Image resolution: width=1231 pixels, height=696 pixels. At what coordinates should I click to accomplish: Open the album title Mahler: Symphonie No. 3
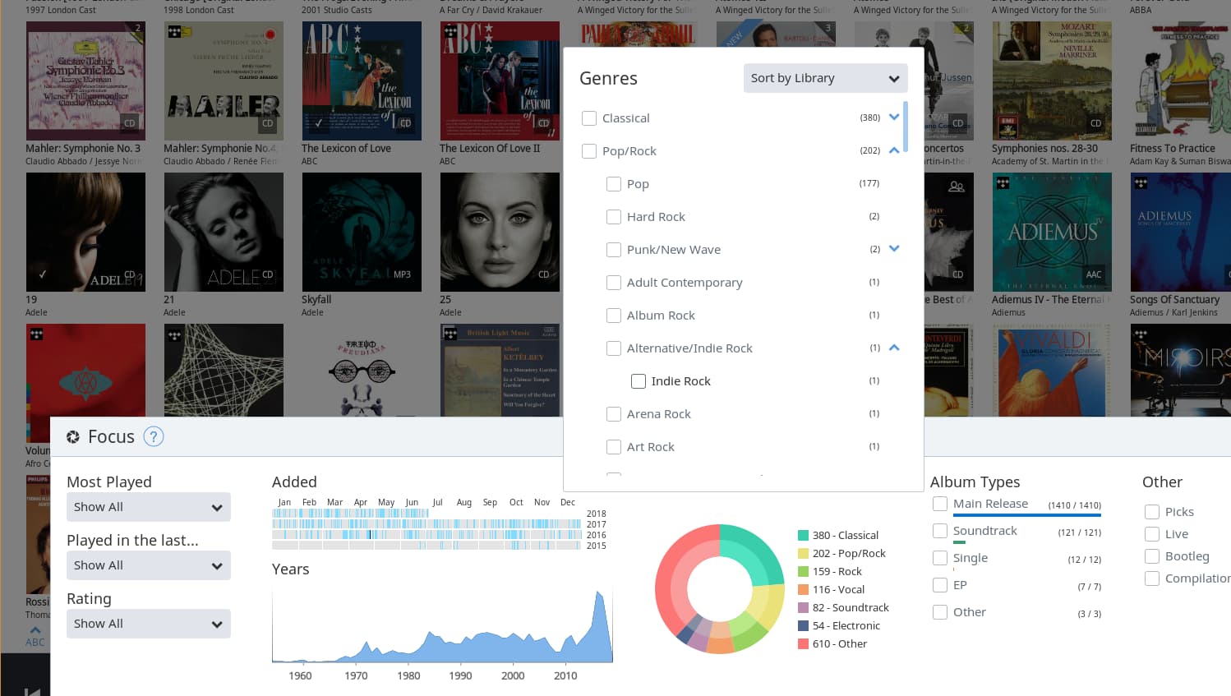point(83,149)
